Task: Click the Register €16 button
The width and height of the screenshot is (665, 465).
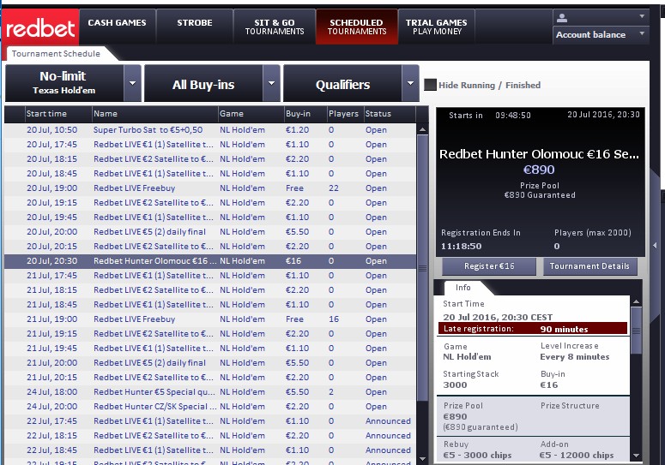Action: (x=489, y=266)
